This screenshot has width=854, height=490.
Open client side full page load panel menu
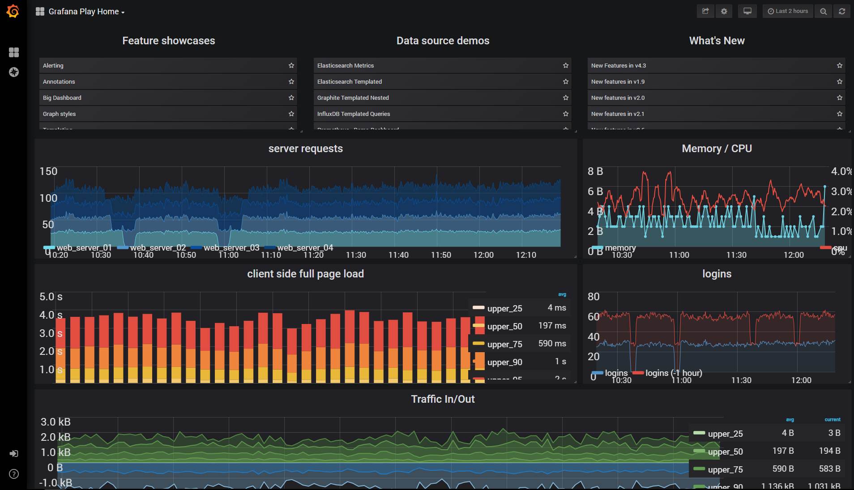pyautogui.click(x=306, y=274)
